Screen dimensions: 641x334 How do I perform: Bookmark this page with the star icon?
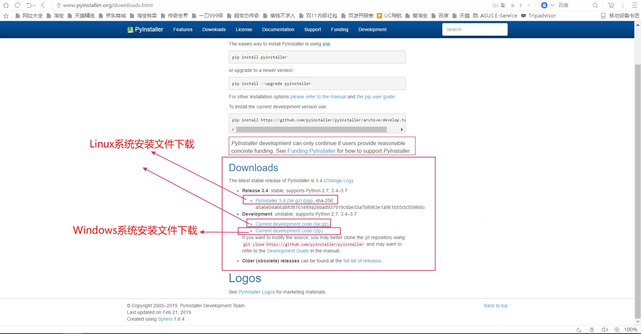point(512,5)
